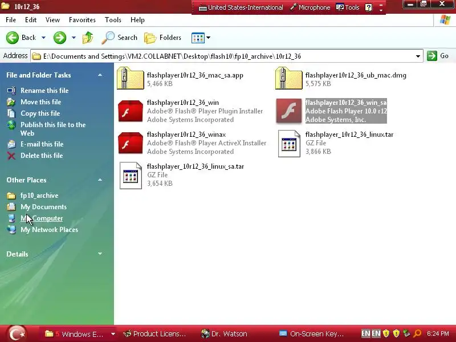
Task: Click the Move this file link
Action: coord(40,102)
